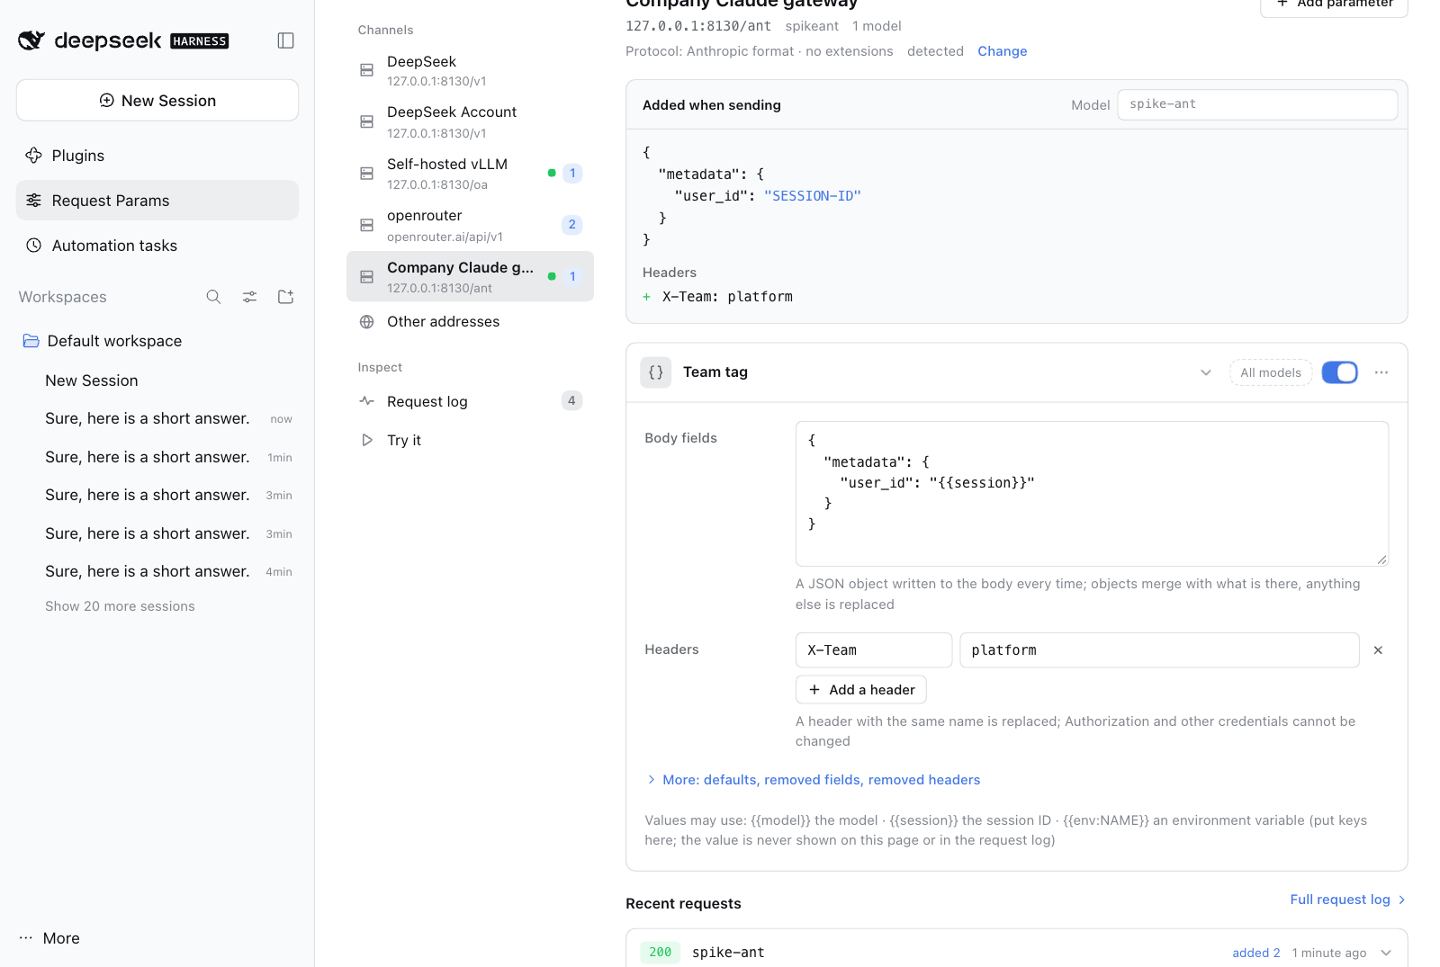Screen dimensions: 1440x967
Task: Open Plugins puzzle icon
Action: (34, 156)
